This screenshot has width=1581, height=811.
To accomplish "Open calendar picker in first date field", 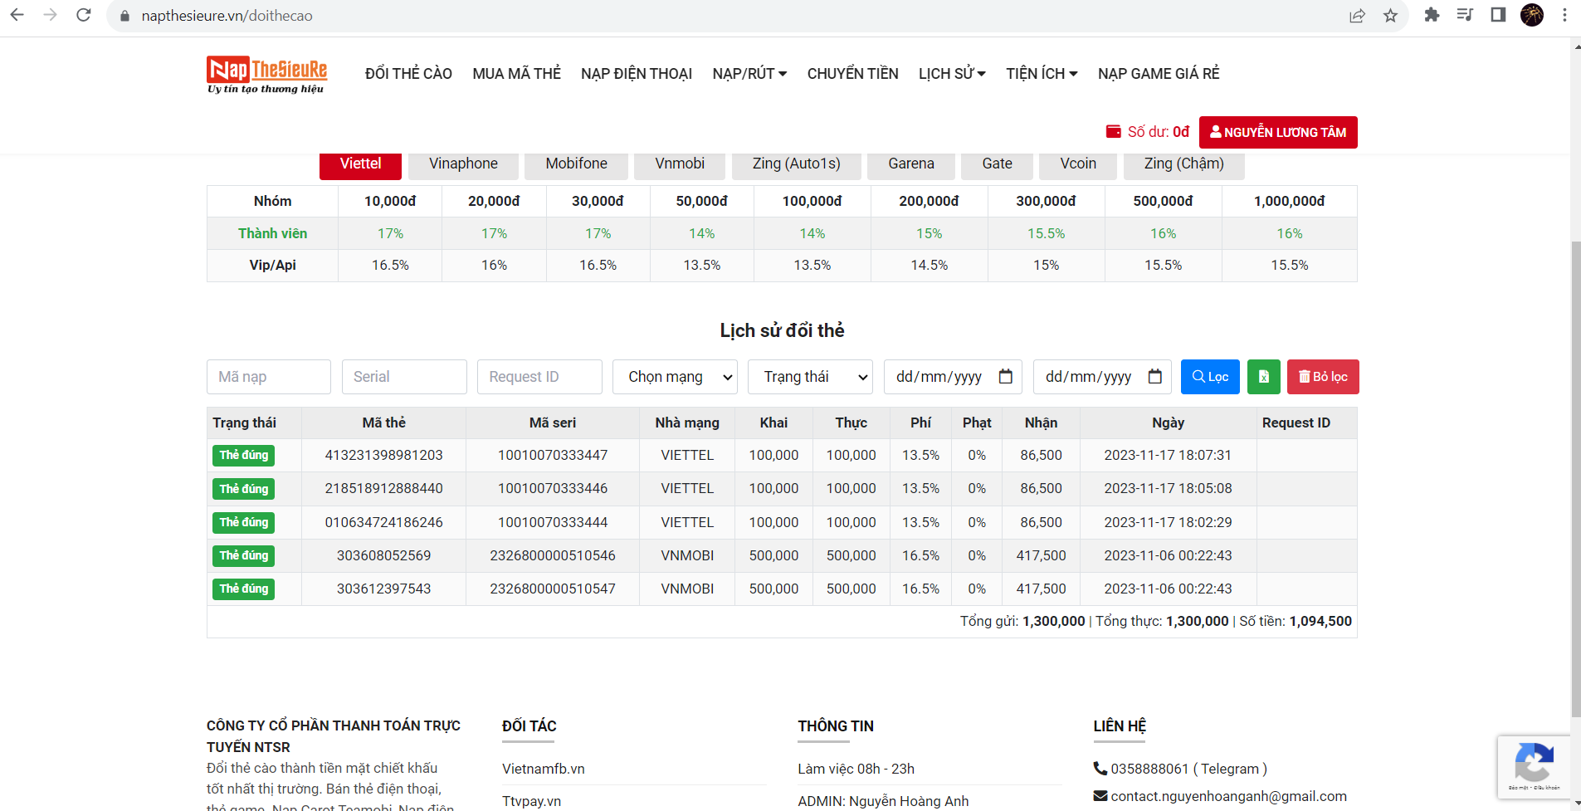I will click(1005, 377).
